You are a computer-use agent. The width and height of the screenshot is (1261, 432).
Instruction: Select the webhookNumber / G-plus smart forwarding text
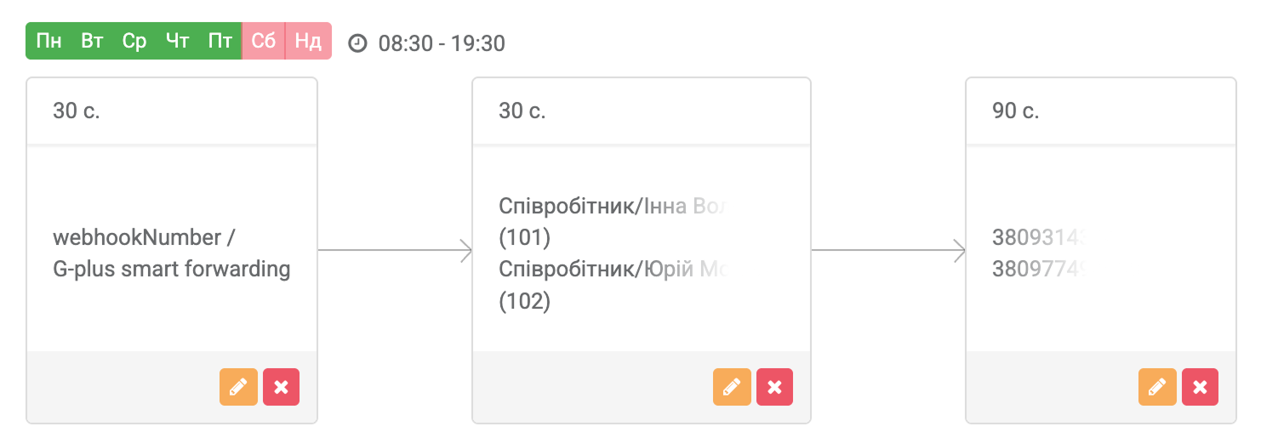click(x=171, y=253)
